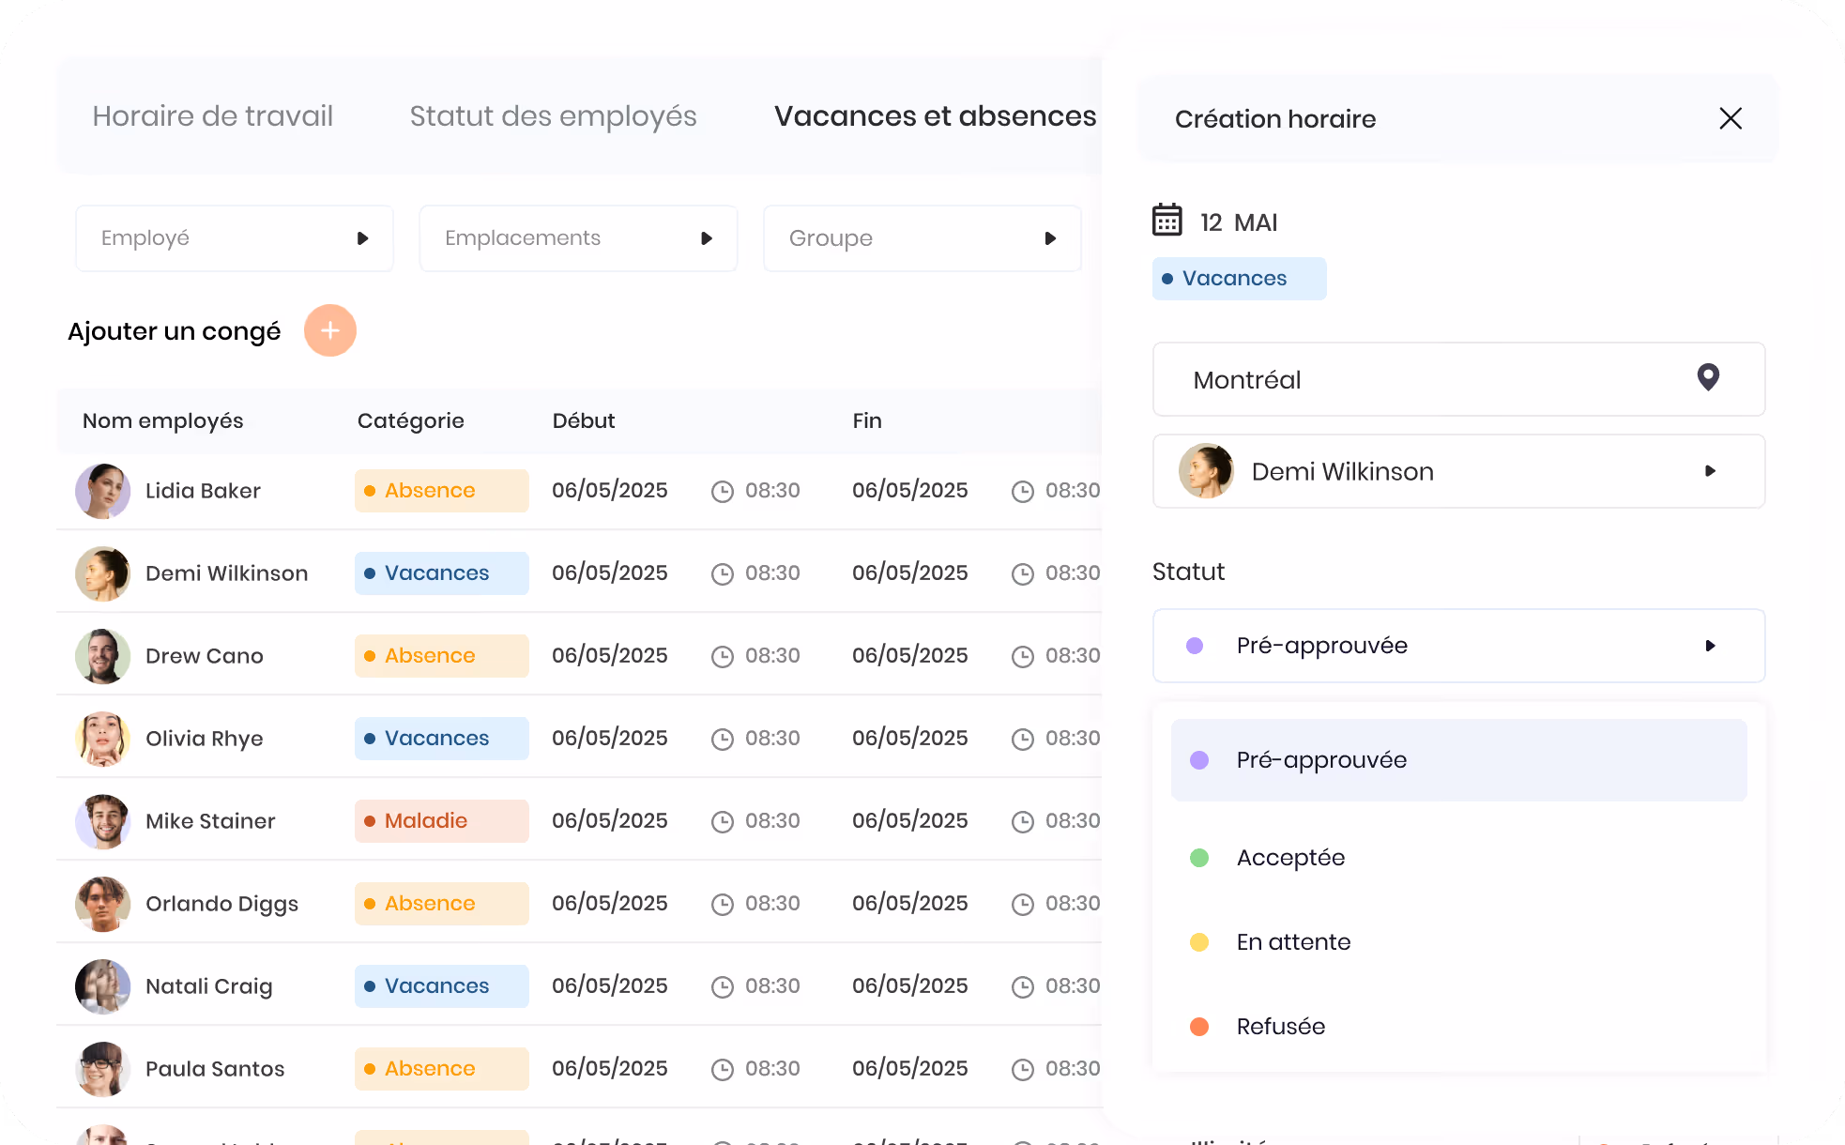Click the orange plus button to add a leave
1845x1145 pixels.
pos(329,330)
